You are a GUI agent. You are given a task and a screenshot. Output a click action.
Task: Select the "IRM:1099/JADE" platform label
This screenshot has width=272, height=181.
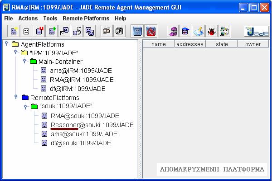pos(54,53)
